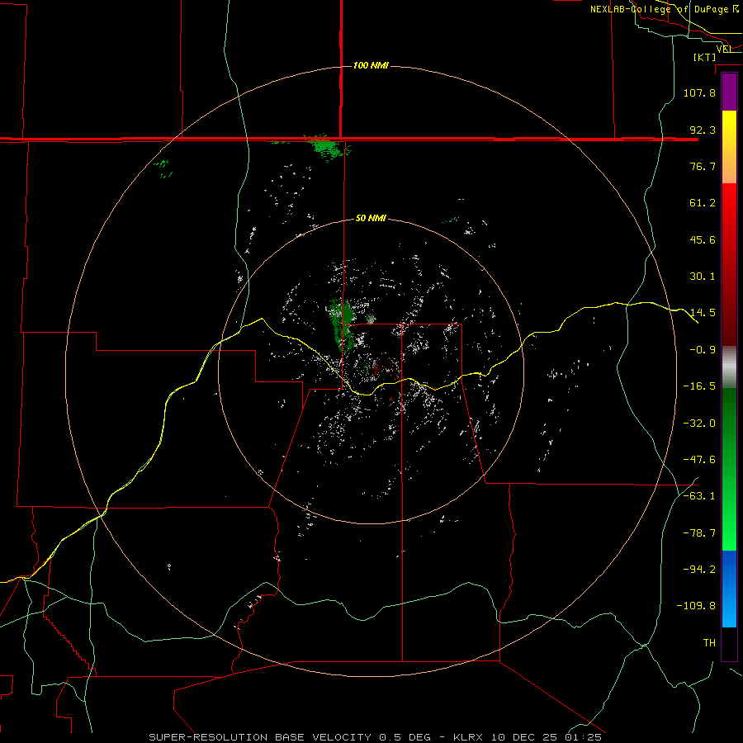Image resolution: width=743 pixels, height=743 pixels.
Task: Click the bright green segment of the color bar
Action: coord(729,469)
